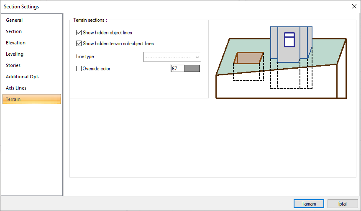Select the highlighted Terrain page
The height and width of the screenshot is (211, 361).
pos(32,99)
